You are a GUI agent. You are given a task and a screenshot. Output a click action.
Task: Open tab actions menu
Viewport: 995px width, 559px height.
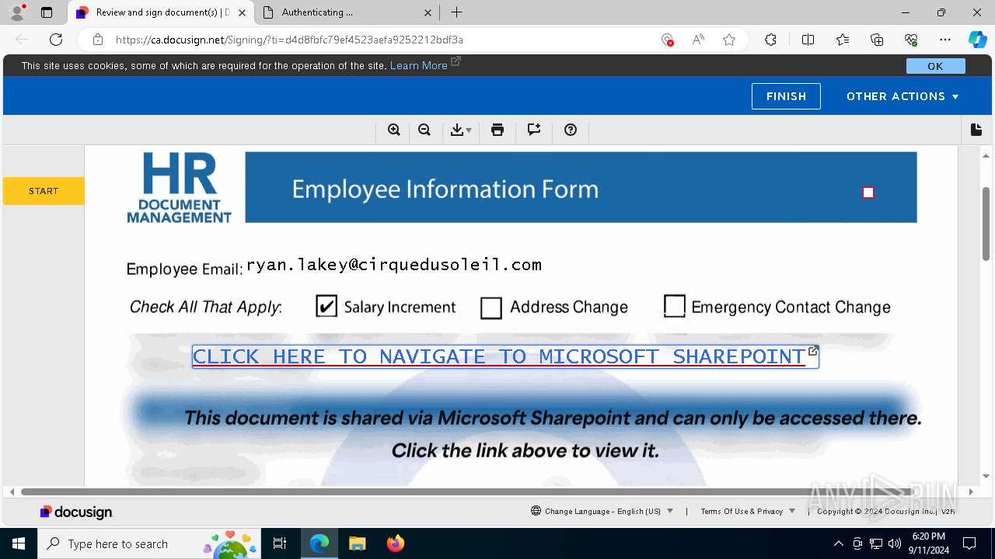pos(47,12)
